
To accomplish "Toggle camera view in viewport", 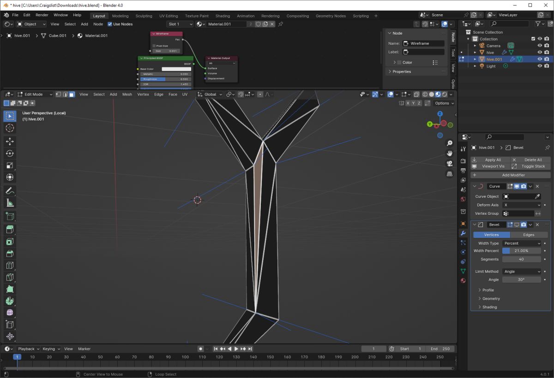I will (x=449, y=164).
